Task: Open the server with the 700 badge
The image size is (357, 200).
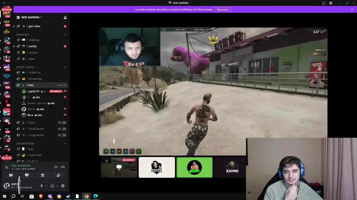Action: tap(7, 67)
